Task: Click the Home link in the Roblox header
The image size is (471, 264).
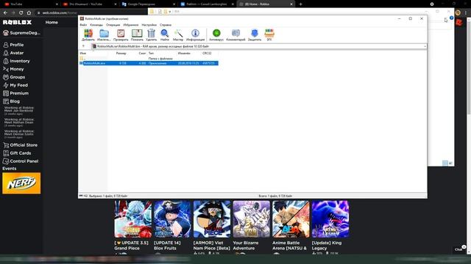Action: [x=52, y=22]
